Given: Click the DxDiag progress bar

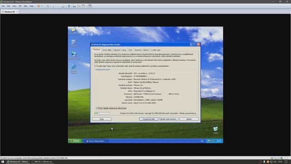Looking at the screenshot, I should coord(102,113).
